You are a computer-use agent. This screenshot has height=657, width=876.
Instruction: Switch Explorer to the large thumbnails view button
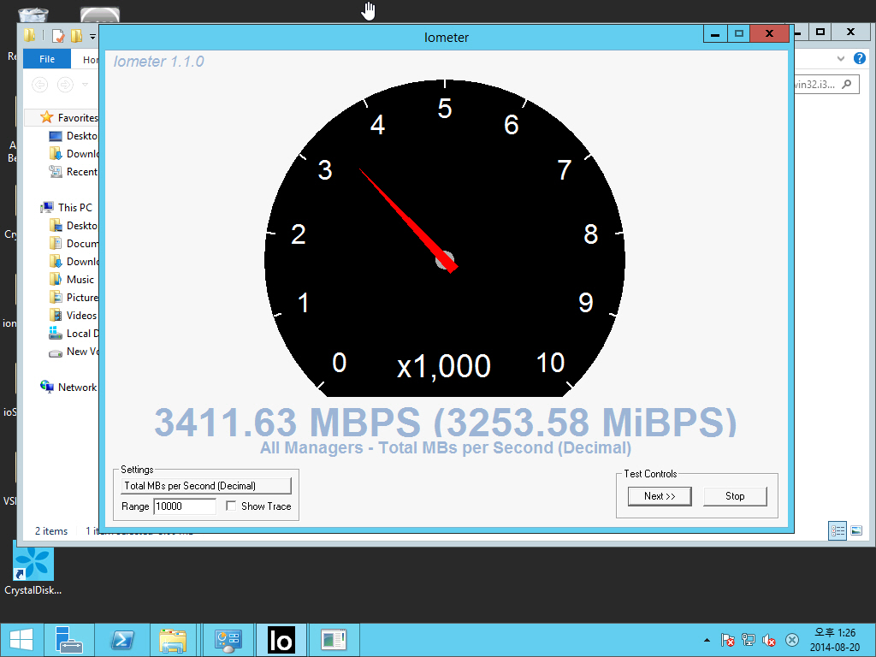pos(856,530)
